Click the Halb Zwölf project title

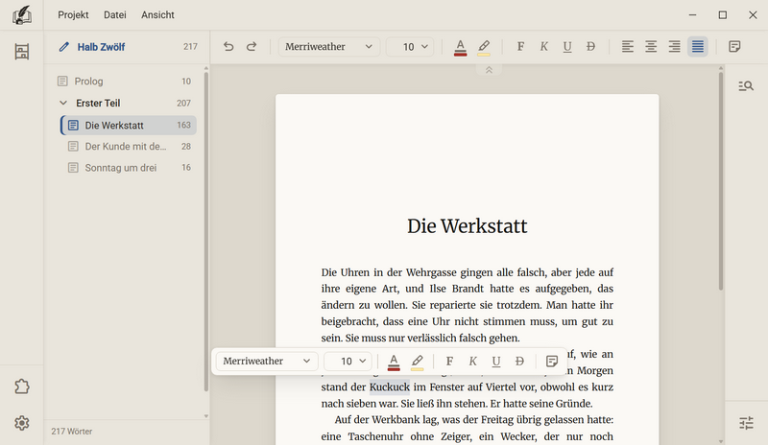coord(101,47)
